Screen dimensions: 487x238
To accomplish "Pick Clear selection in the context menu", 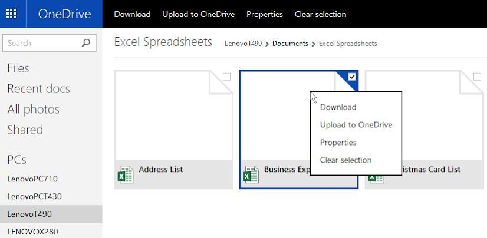I will click(345, 160).
